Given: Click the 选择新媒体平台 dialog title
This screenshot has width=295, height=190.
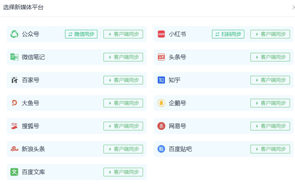Looking at the screenshot, I should (23, 7).
